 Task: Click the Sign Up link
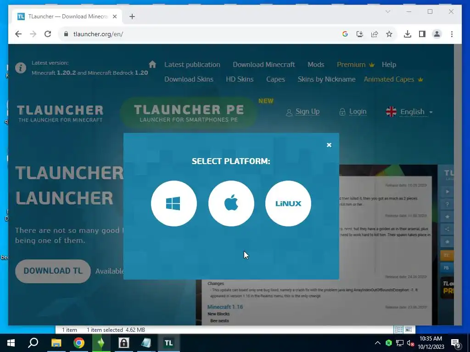point(303,112)
